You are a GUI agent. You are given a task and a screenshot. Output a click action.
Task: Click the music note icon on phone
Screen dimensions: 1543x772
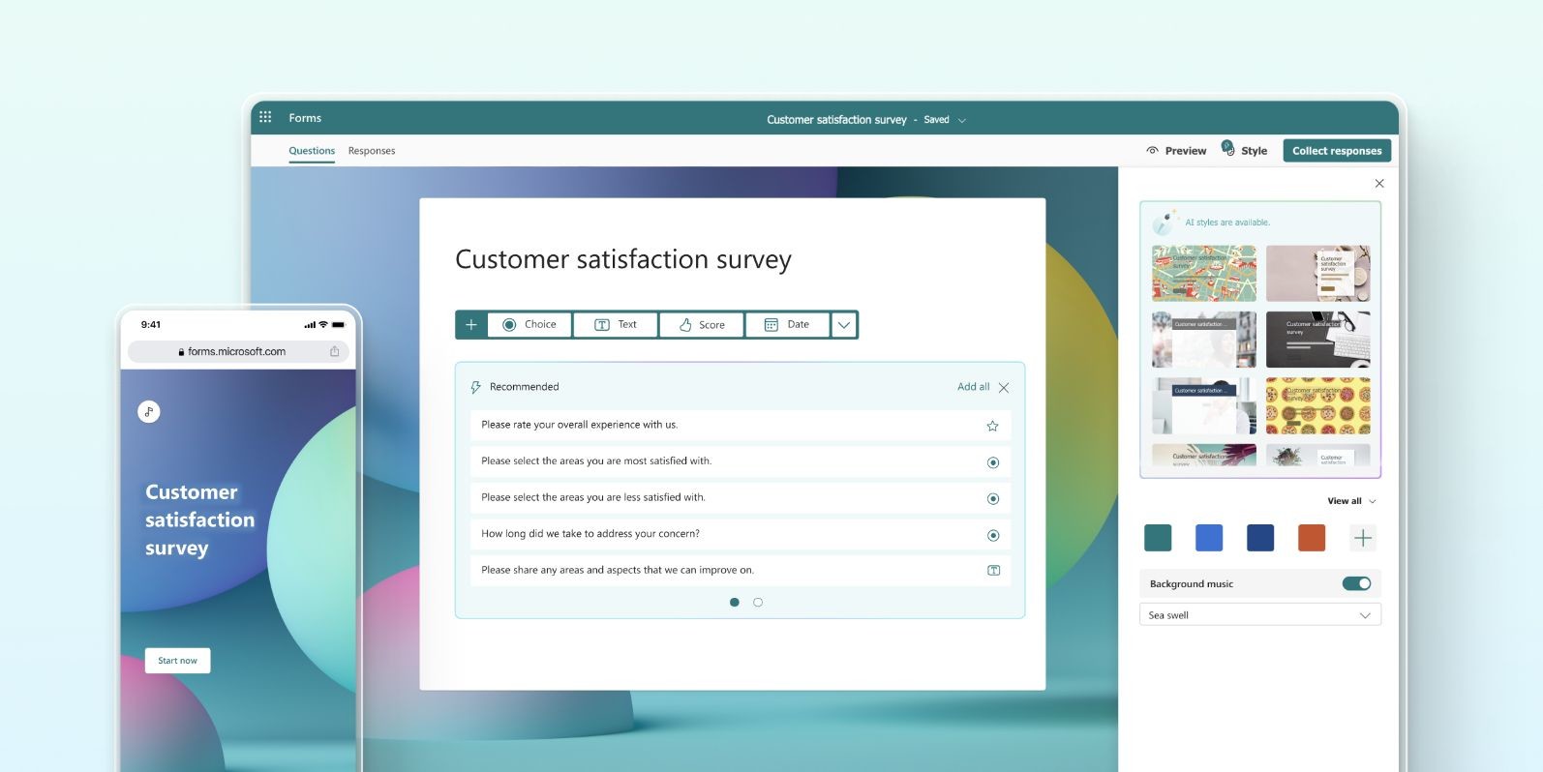149,412
